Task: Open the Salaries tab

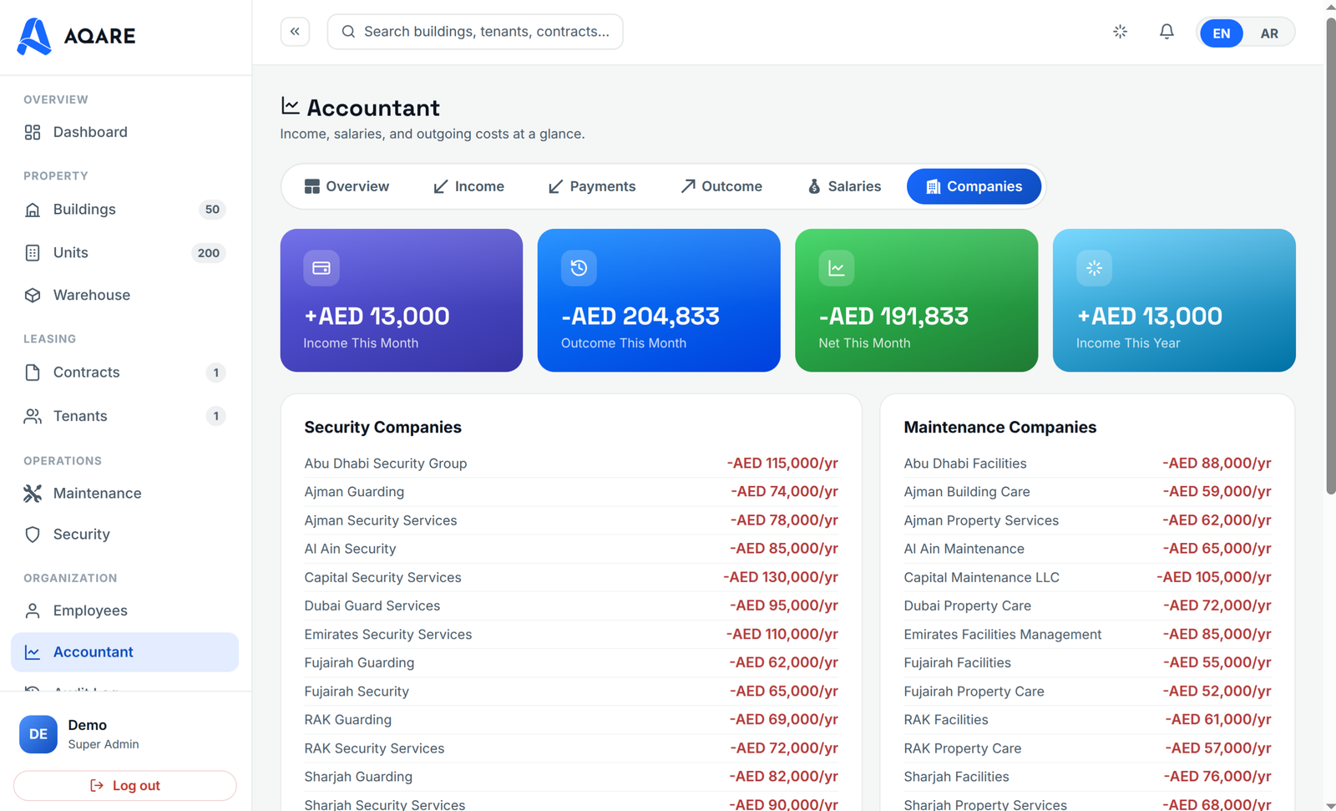Action: point(843,186)
